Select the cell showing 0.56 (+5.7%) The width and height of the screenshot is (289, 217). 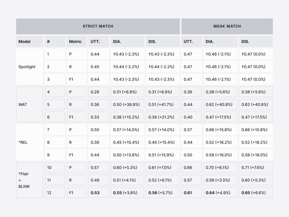pyautogui.click(x=163, y=193)
